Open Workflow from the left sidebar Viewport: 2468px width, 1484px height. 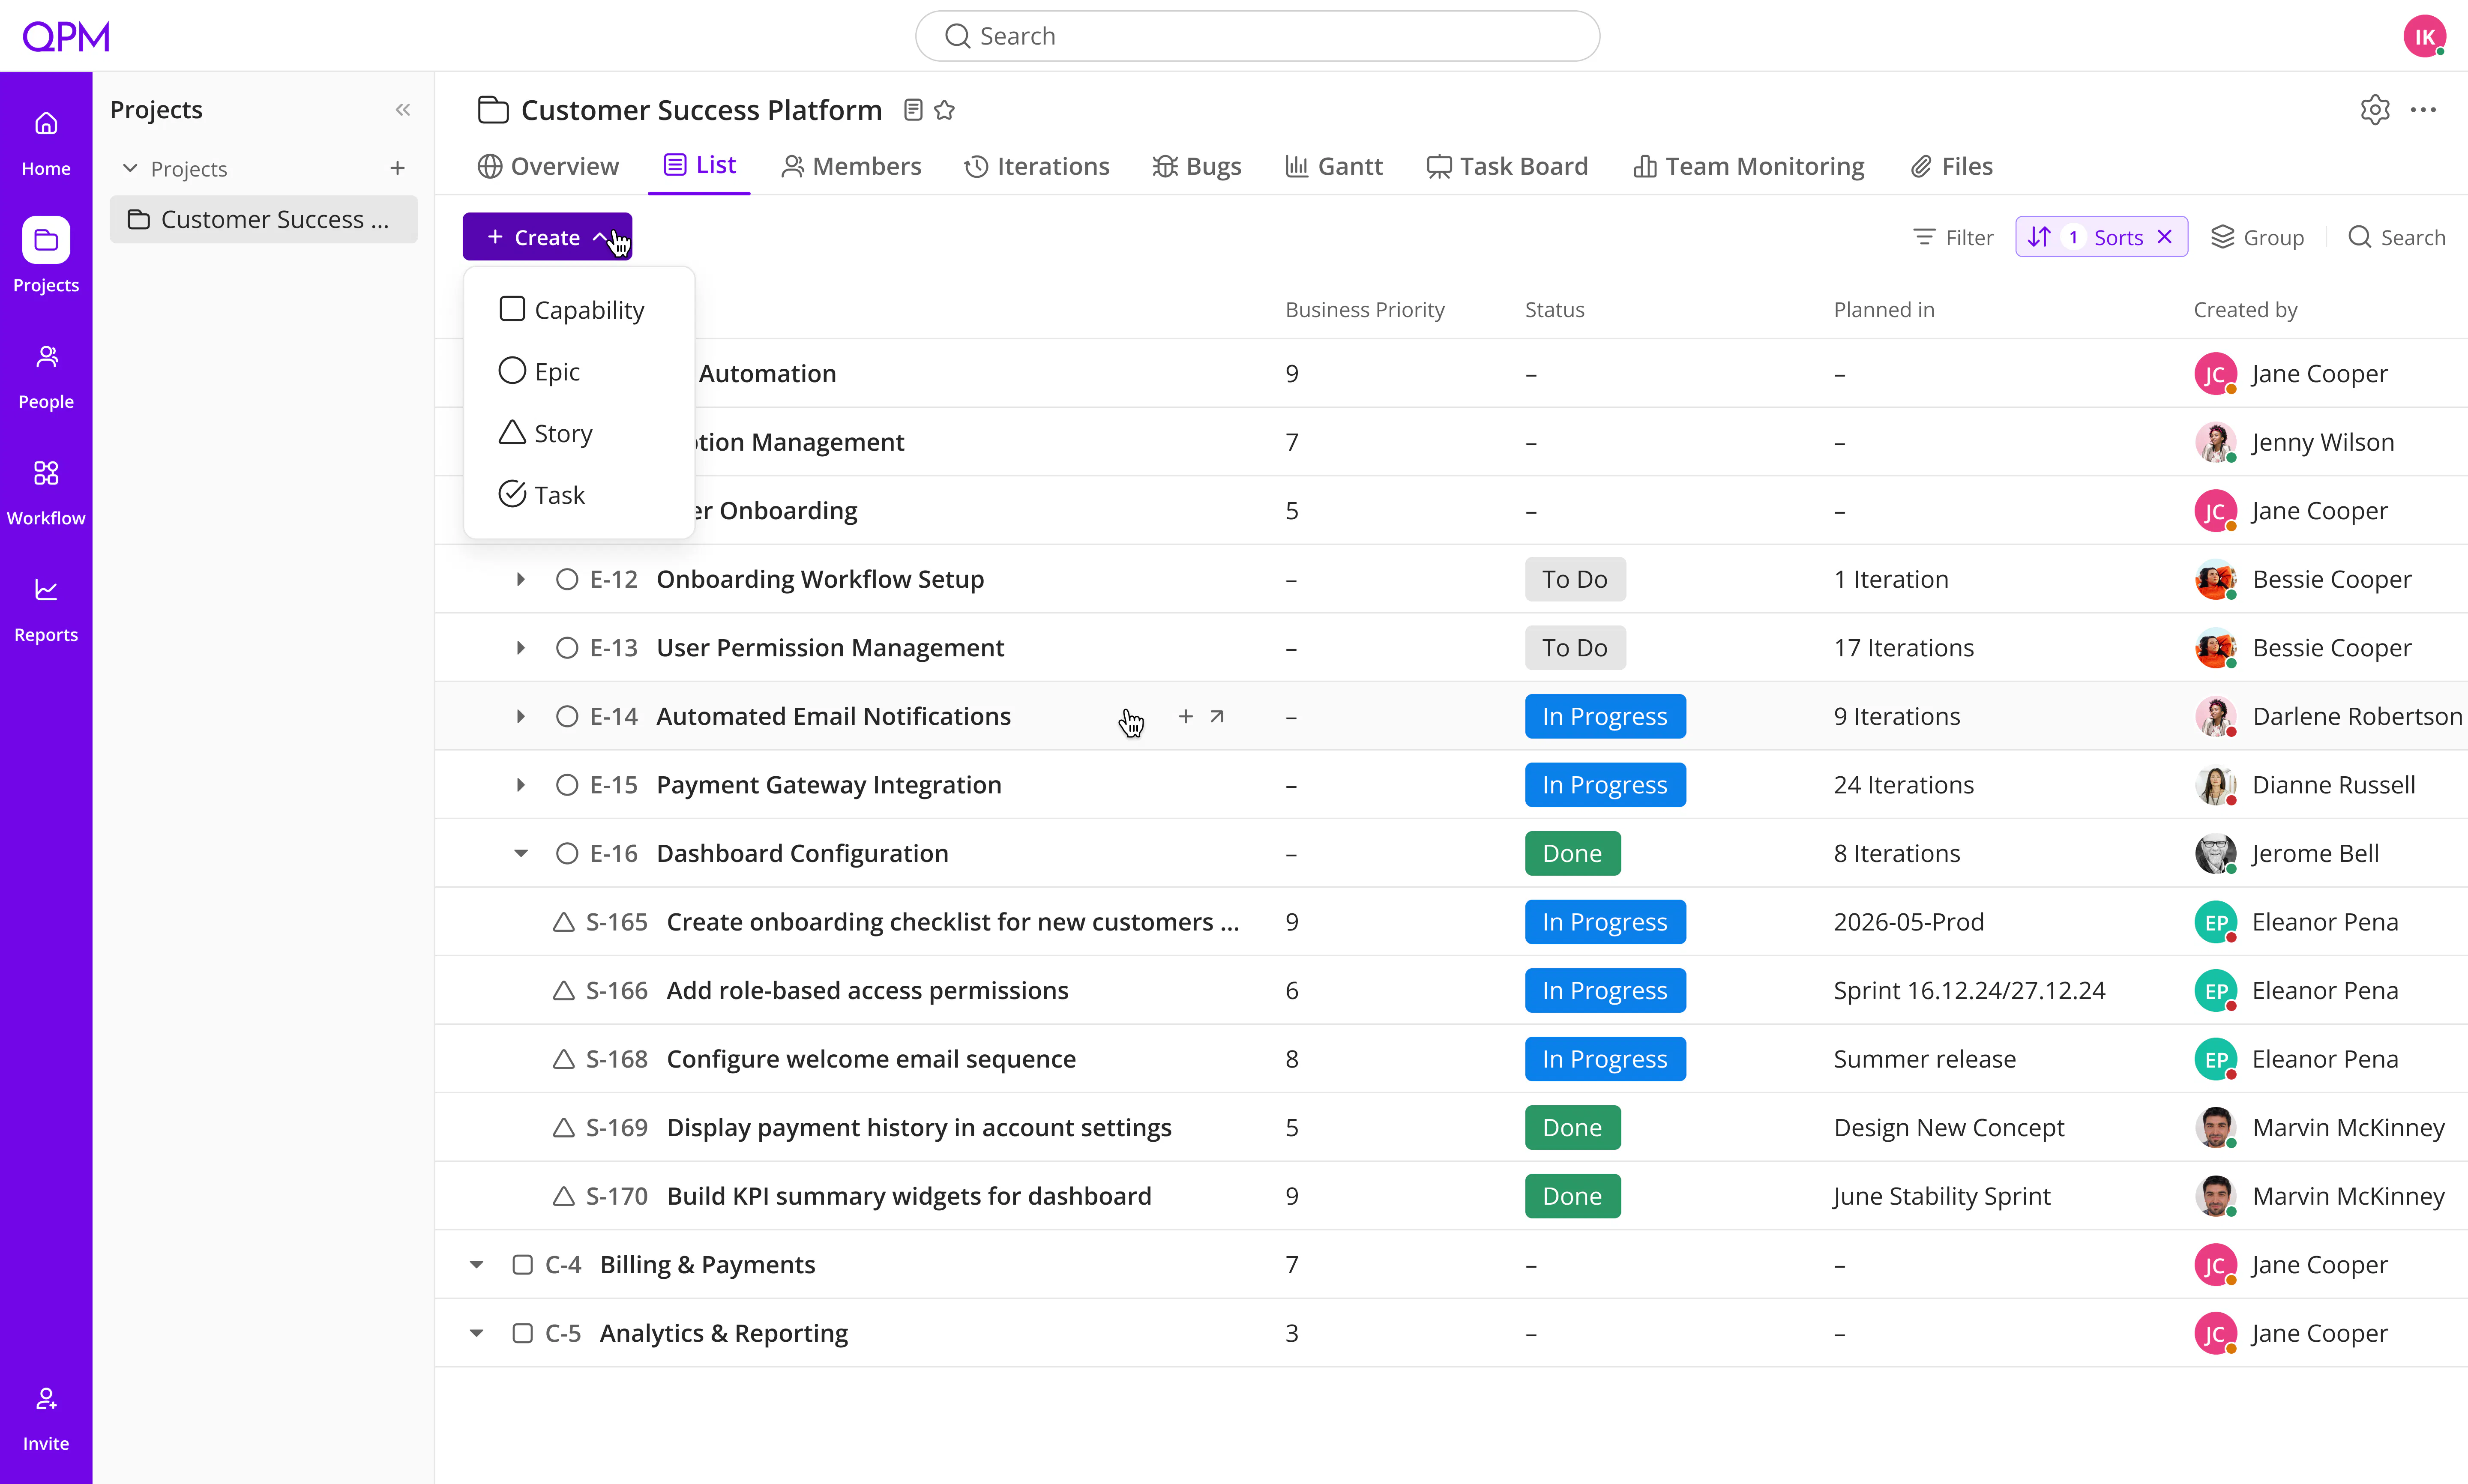click(46, 493)
